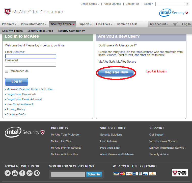Open the shopping cart icon
192x183 pixels.
175,24
